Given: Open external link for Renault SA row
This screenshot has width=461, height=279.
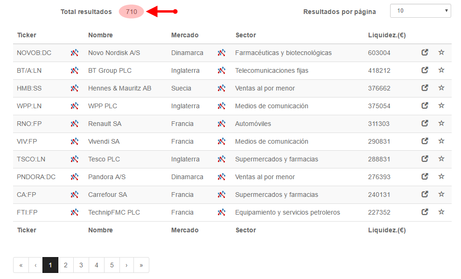Looking at the screenshot, I should tap(425, 123).
